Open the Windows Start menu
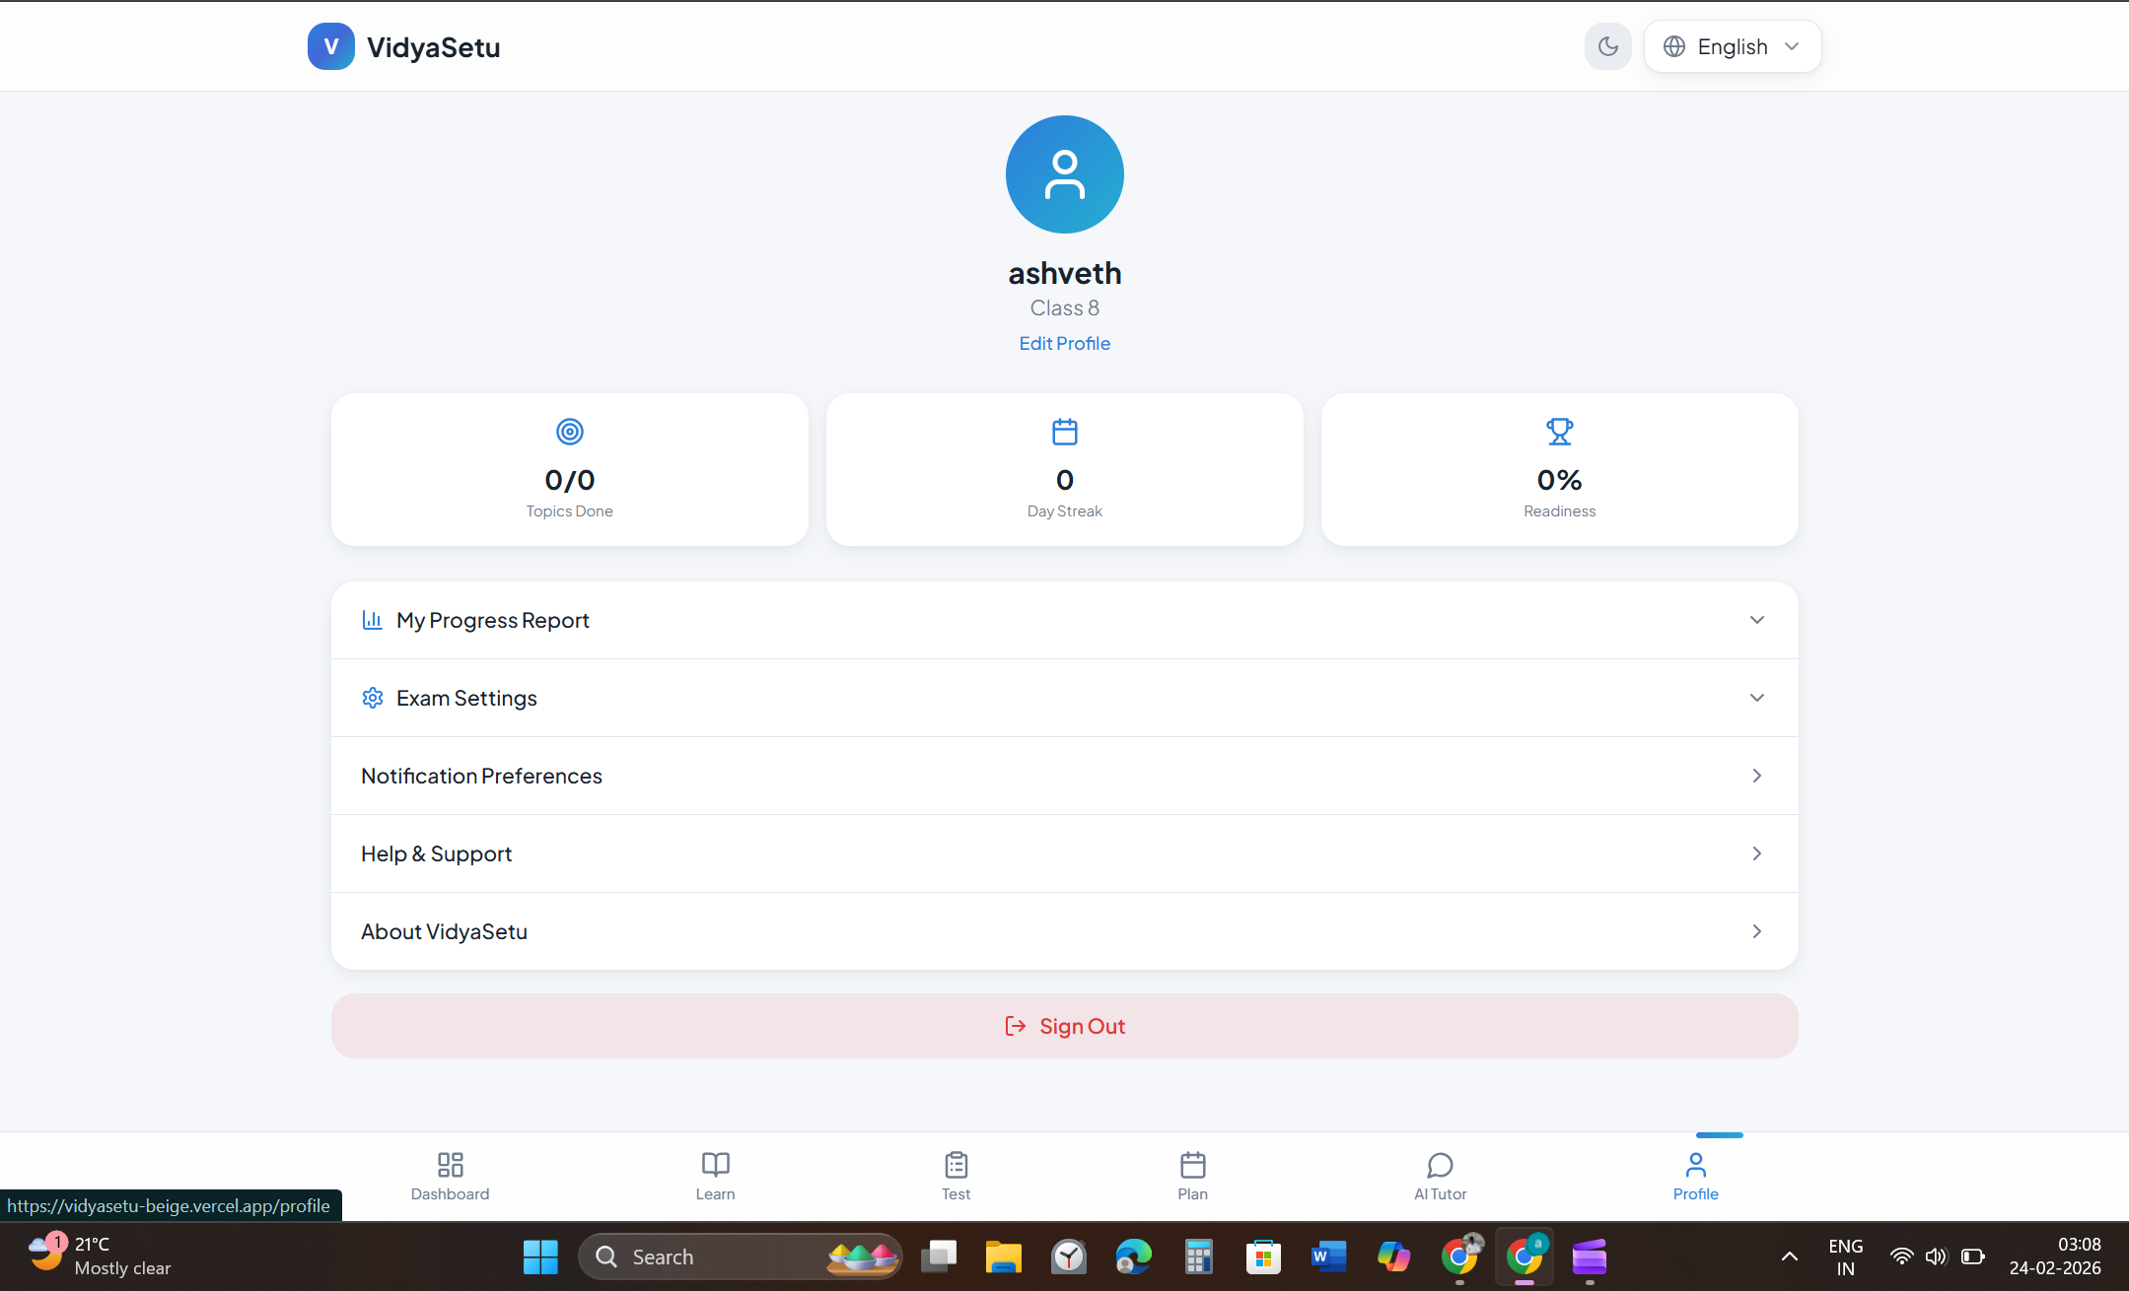The width and height of the screenshot is (2129, 1291). click(x=540, y=1257)
